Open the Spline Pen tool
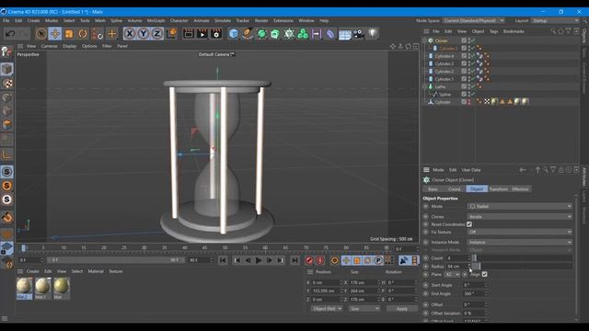589x331 pixels. click(248, 34)
